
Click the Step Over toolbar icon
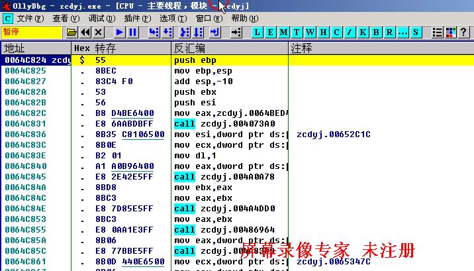coord(167,32)
